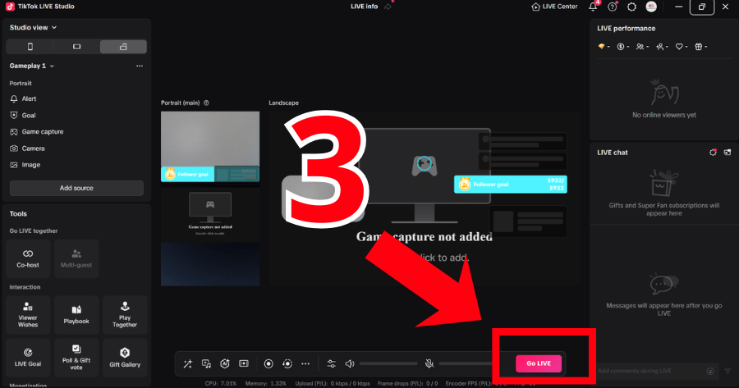Select dual portrait-landscape layout view
The height and width of the screenshot is (388, 739).
[123, 47]
